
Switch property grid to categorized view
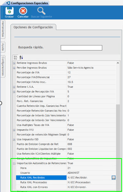[15, 57]
